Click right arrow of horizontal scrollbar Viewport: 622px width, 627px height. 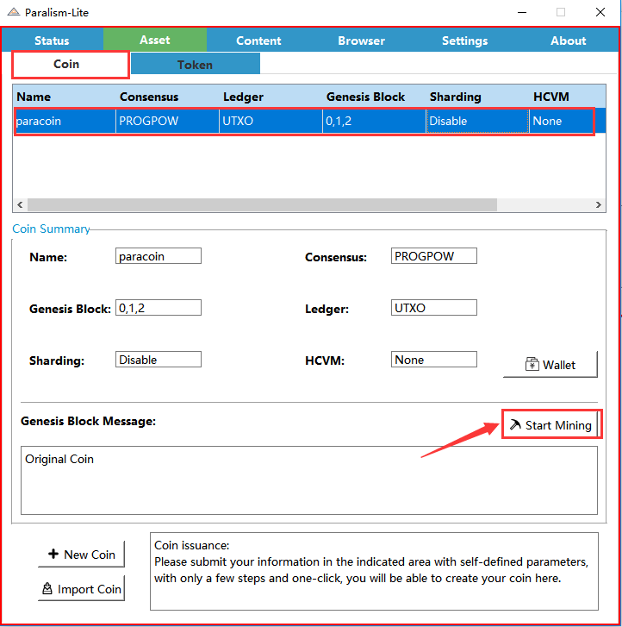tap(598, 204)
